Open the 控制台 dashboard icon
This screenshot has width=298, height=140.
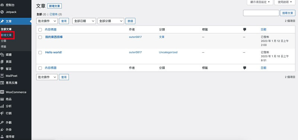(2, 5)
